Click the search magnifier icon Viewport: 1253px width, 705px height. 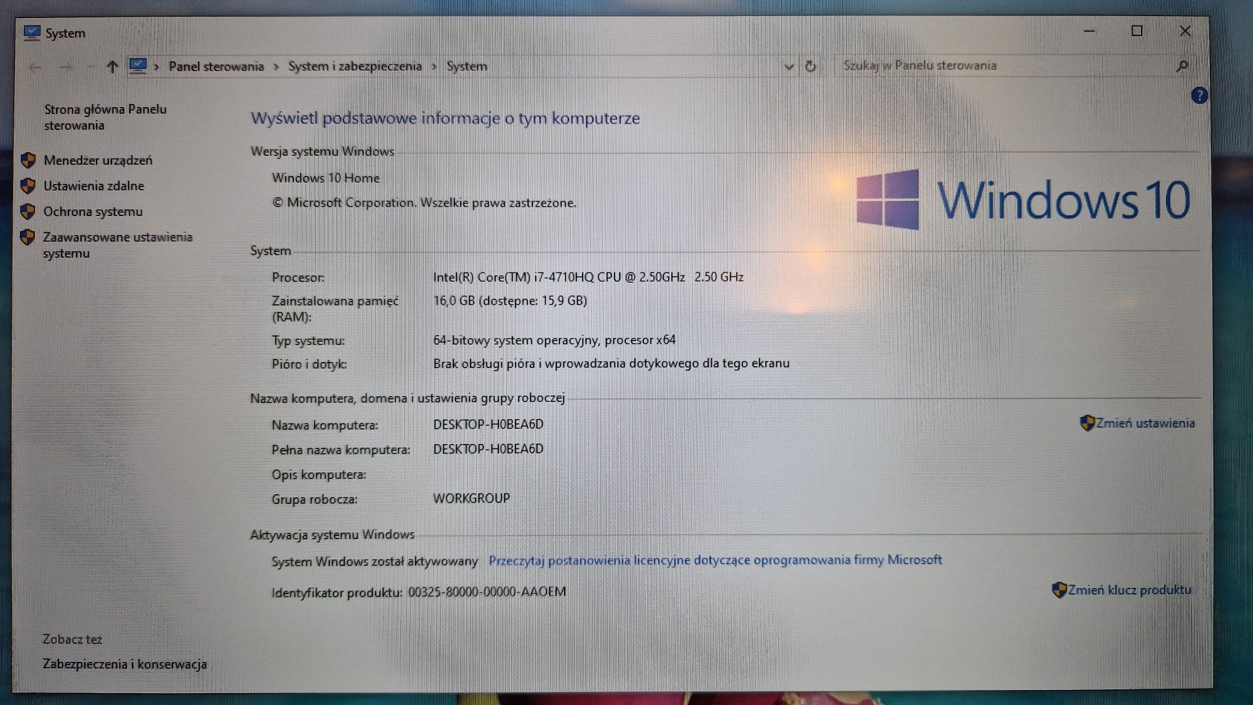point(1182,66)
